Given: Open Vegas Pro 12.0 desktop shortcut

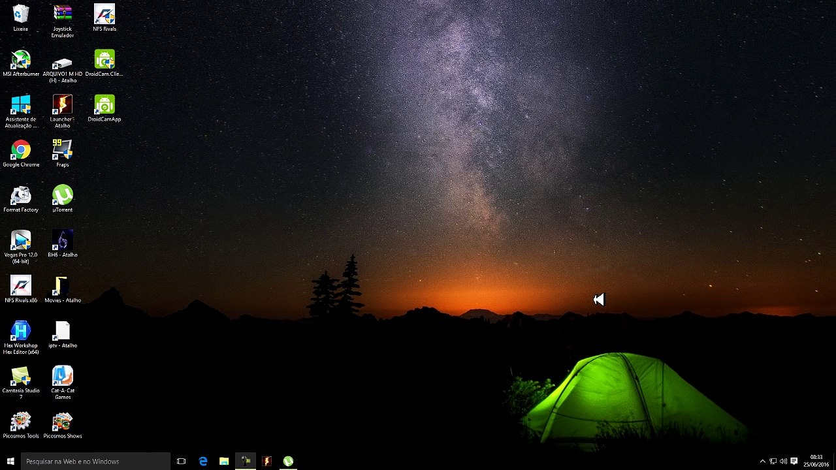Looking at the screenshot, I should coord(21,247).
